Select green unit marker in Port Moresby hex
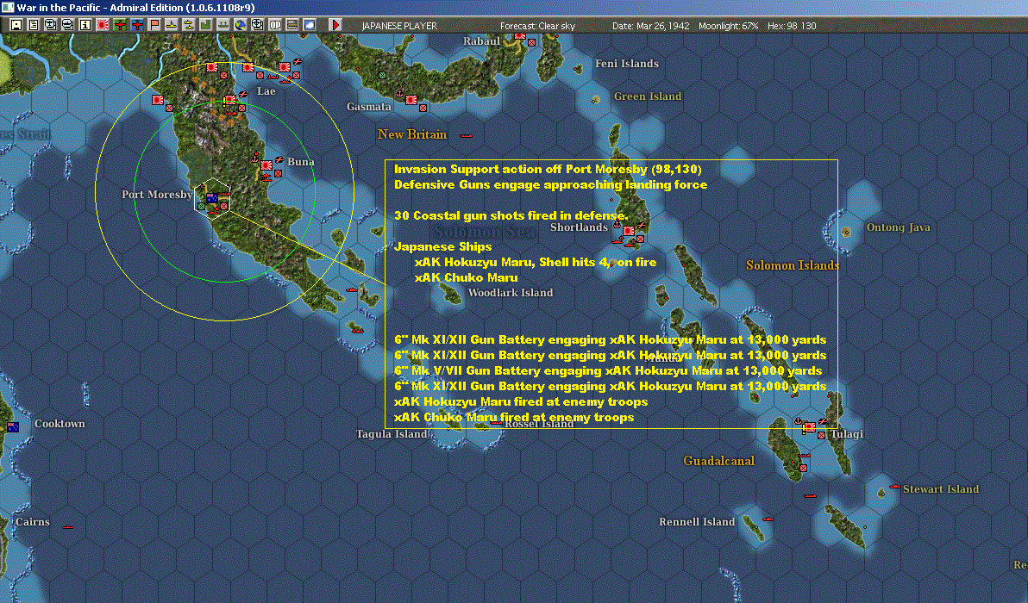The image size is (1028, 603). (x=201, y=206)
